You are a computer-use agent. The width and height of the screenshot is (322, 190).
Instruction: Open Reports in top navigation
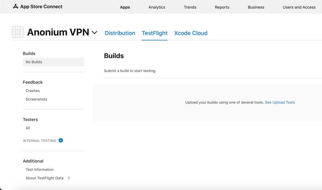tap(222, 7)
